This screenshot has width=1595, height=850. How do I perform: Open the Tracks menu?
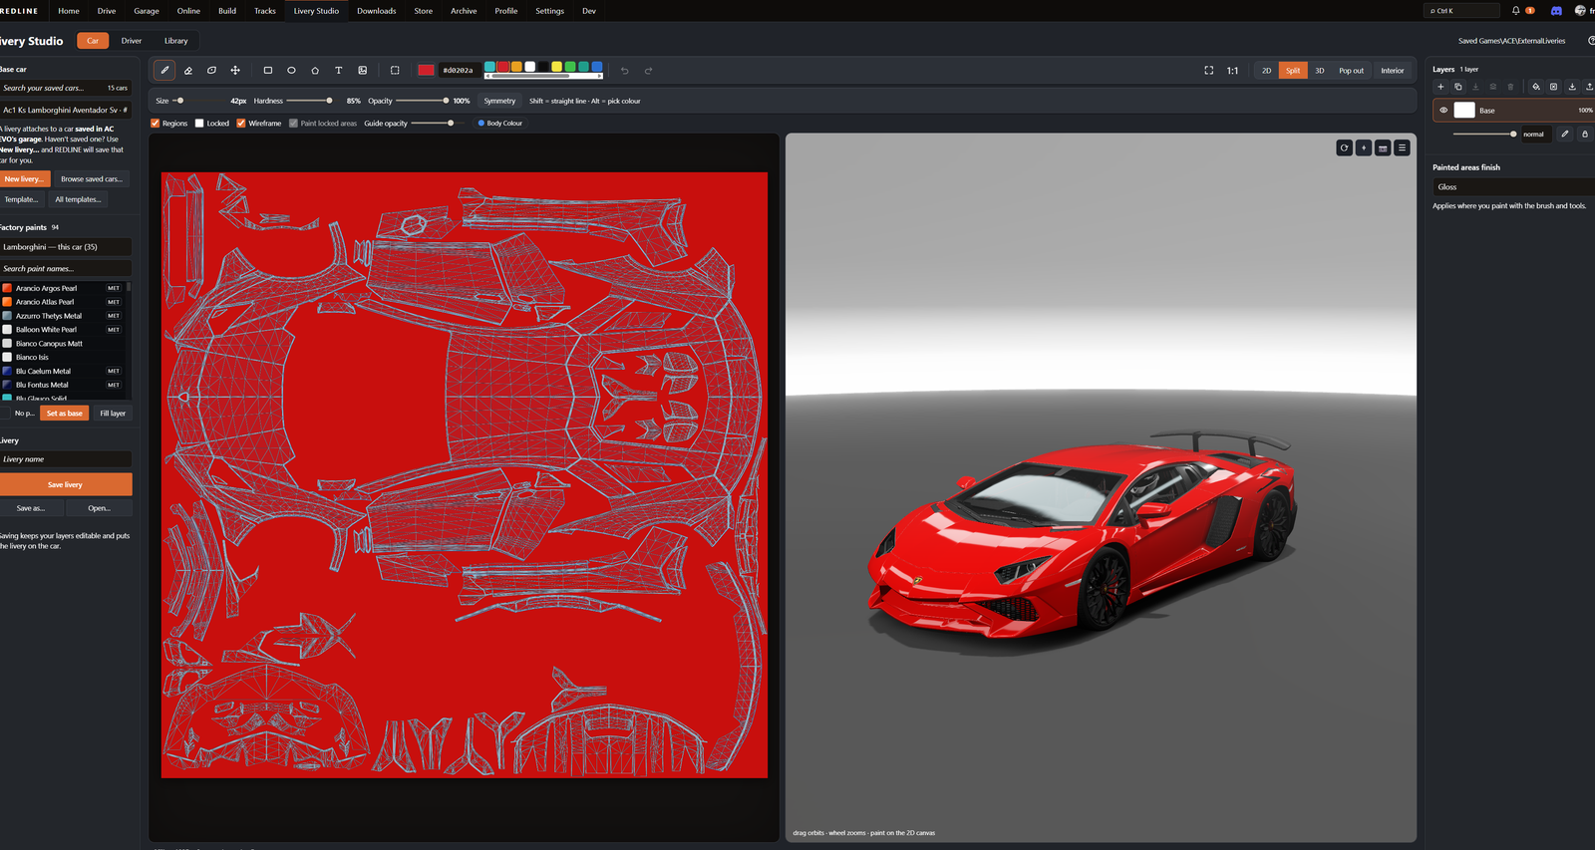point(265,11)
